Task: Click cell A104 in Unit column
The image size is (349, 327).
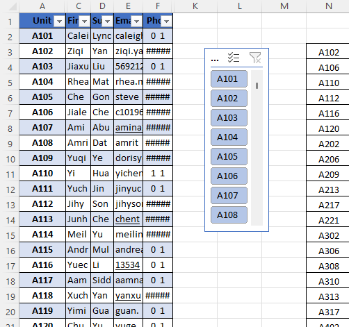Action: [42, 82]
